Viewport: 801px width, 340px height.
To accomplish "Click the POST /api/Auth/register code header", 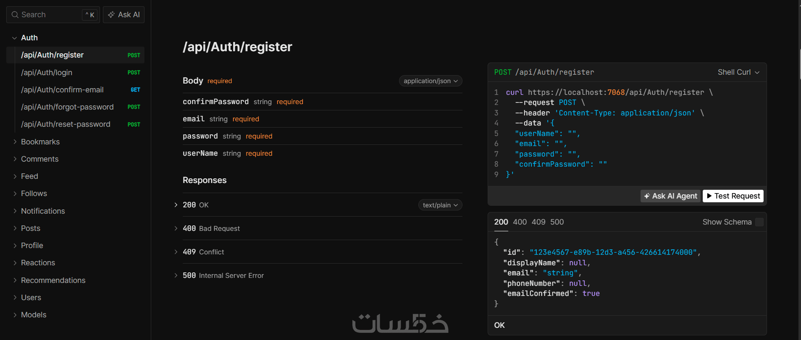I will coord(544,72).
